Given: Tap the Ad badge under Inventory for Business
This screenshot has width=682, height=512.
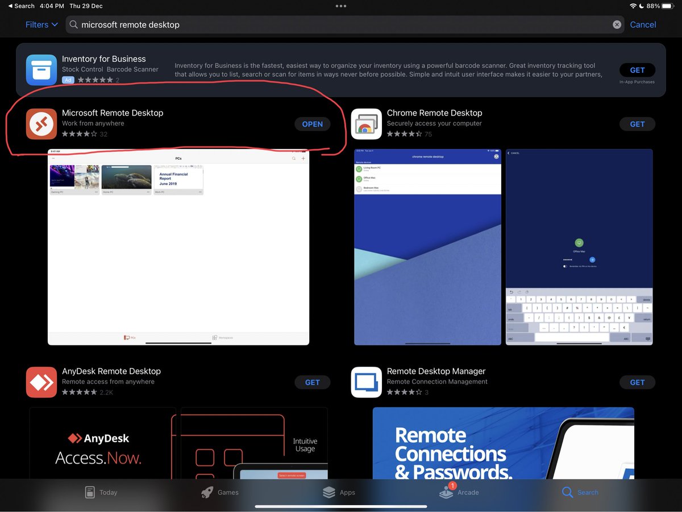Looking at the screenshot, I should pyautogui.click(x=68, y=80).
